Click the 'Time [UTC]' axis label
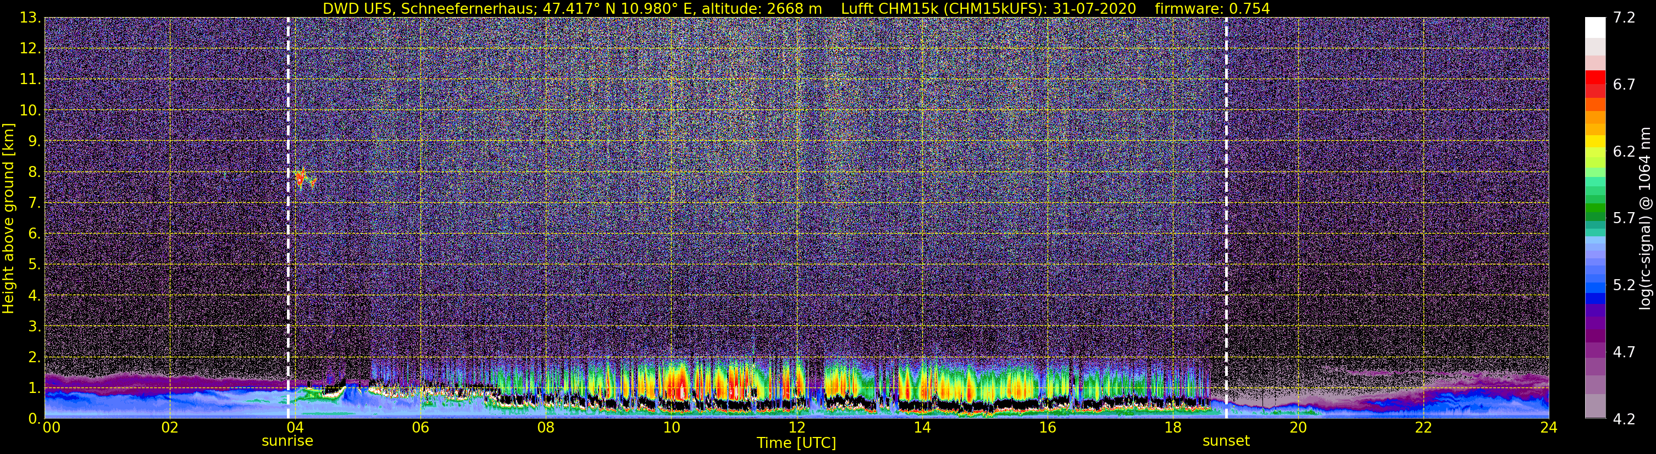 [x=796, y=443]
